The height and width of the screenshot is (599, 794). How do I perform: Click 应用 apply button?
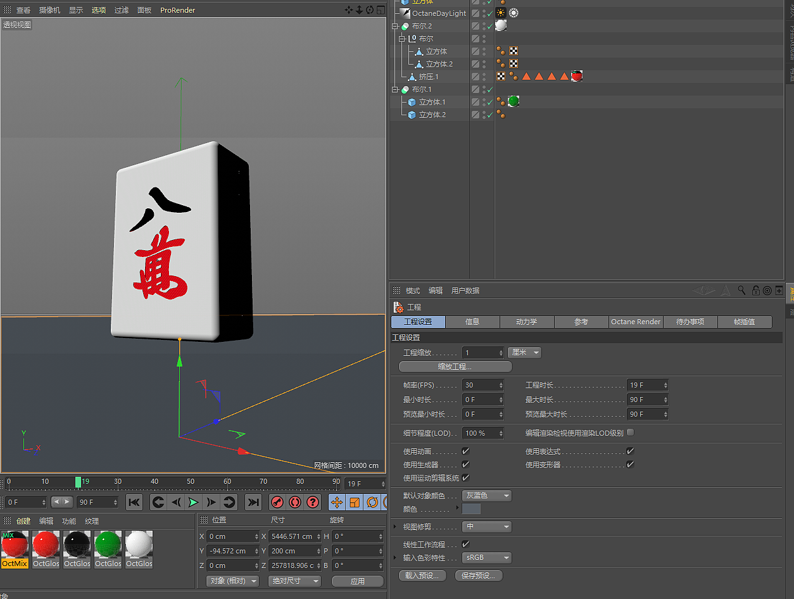[x=358, y=581]
